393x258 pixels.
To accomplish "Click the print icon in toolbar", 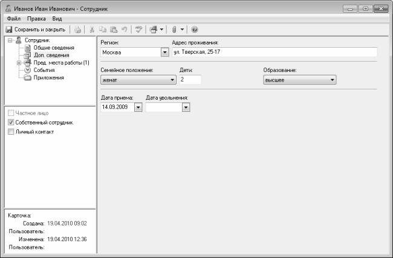I will click(78, 30).
